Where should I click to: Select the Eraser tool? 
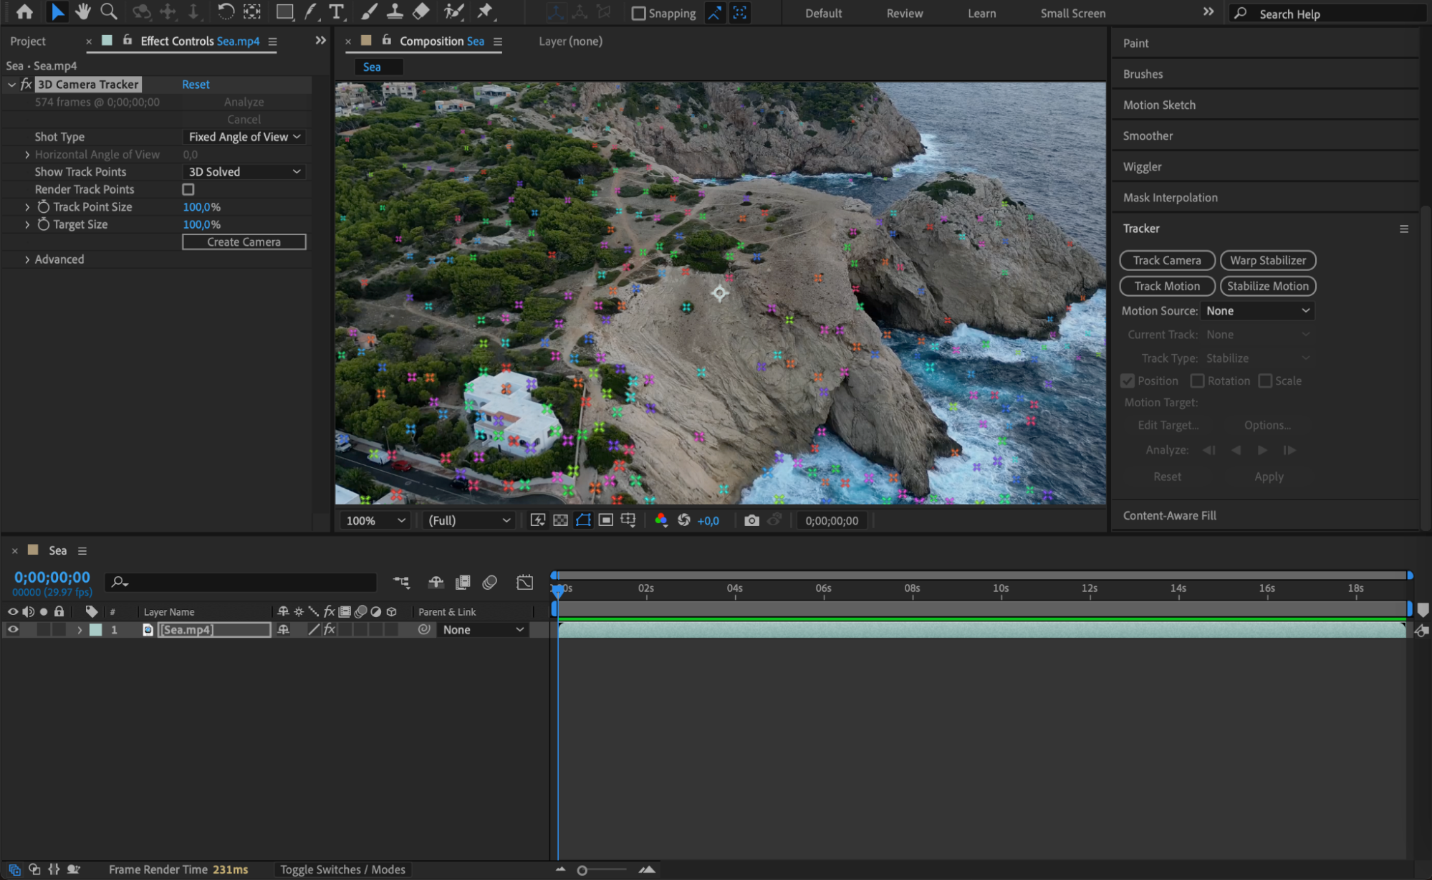[421, 11]
